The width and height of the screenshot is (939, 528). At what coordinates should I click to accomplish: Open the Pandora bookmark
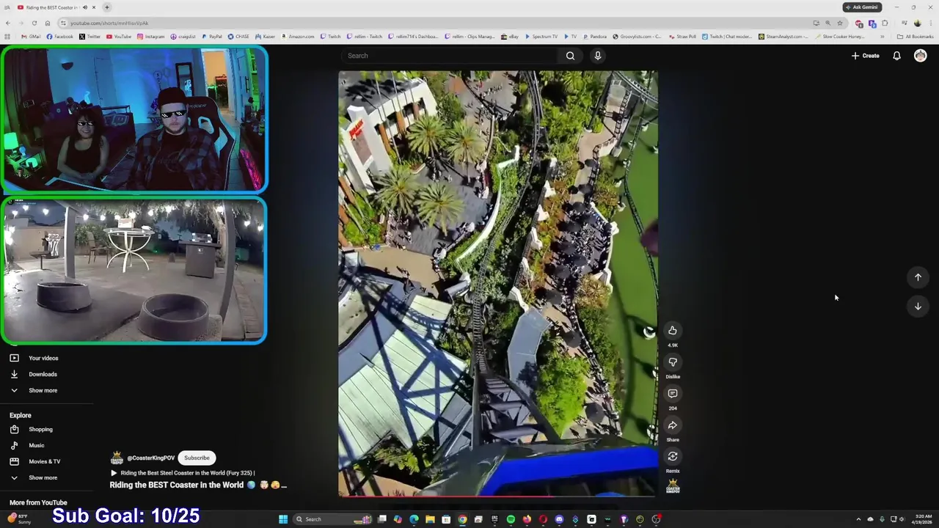tap(595, 36)
